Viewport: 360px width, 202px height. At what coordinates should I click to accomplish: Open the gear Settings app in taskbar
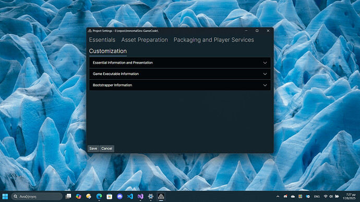151,196
